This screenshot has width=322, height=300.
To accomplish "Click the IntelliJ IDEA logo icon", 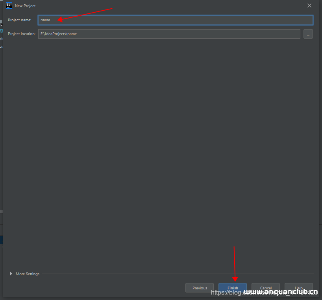I will [9, 6].
